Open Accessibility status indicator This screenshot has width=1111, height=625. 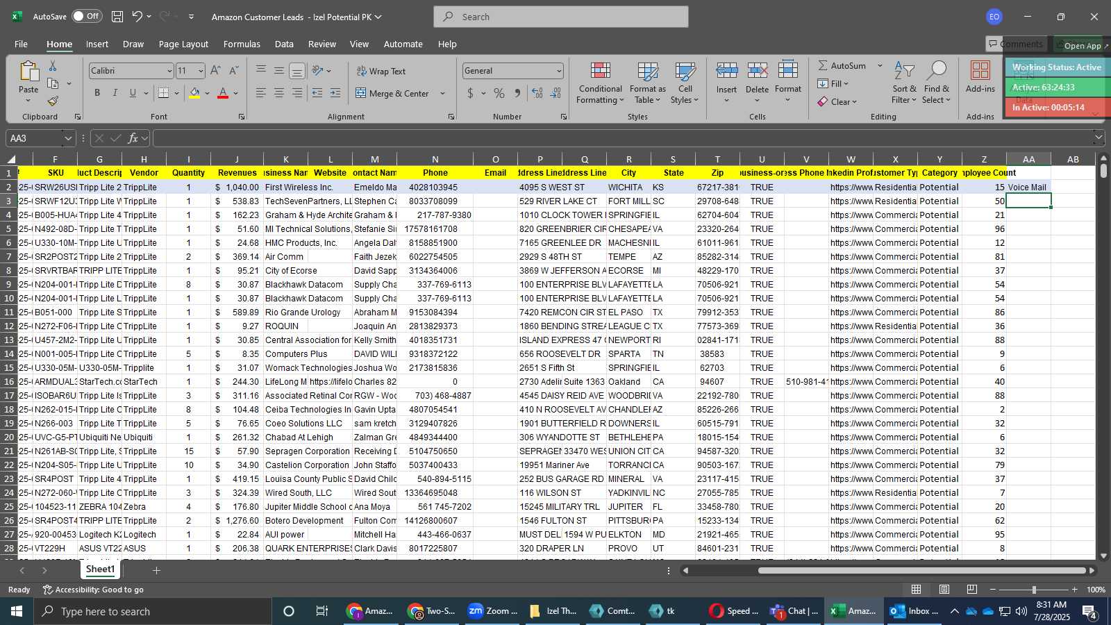pos(94,590)
